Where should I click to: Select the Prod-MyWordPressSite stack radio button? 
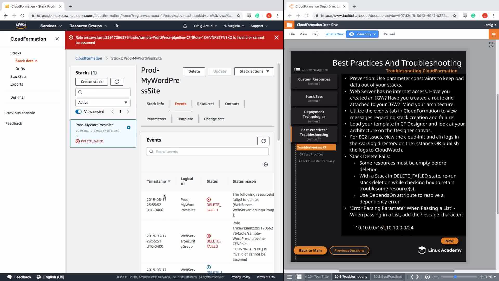tap(129, 127)
